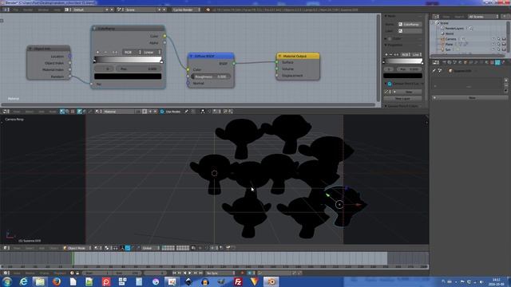Open the Linear interpolation dropdown on ColorRamp node
Viewport: 511px width, 287px height.
click(152, 52)
